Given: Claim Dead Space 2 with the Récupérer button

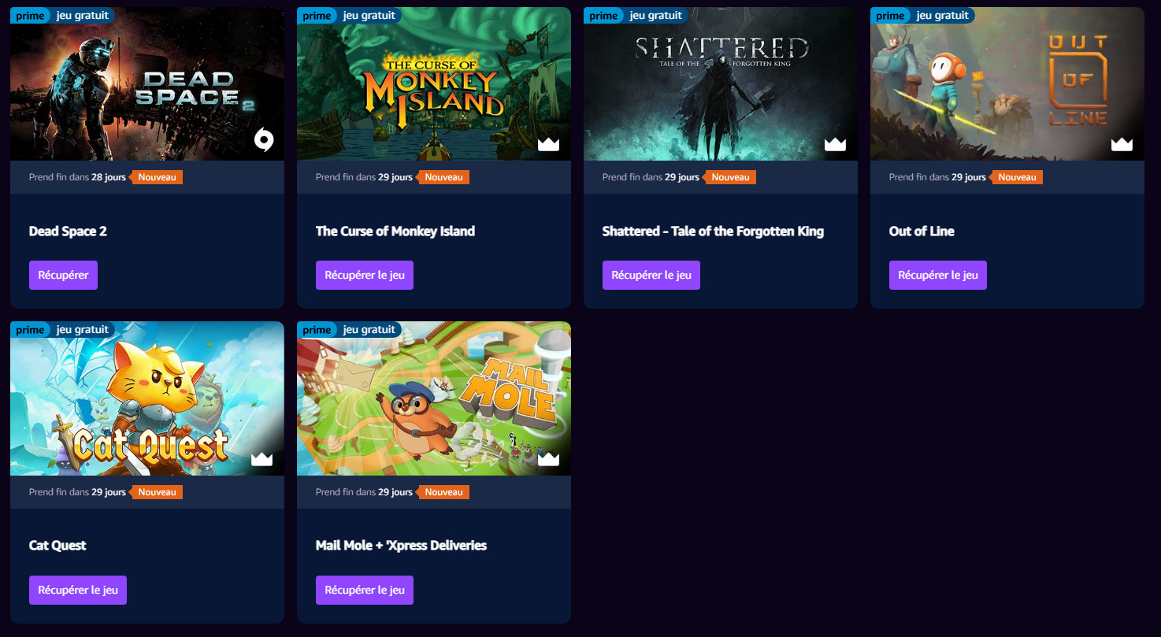Looking at the screenshot, I should click(63, 275).
